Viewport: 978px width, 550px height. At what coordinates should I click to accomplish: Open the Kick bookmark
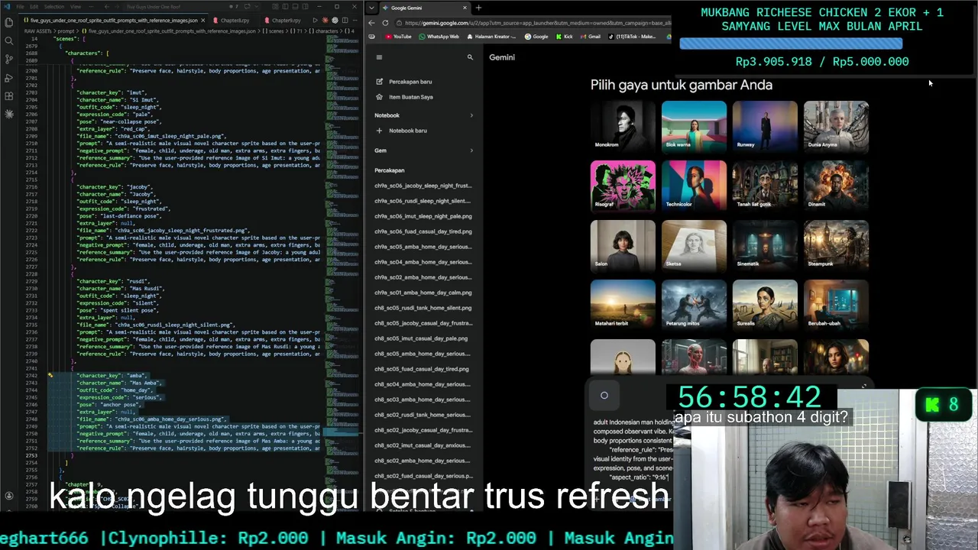click(x=564, y=37)
